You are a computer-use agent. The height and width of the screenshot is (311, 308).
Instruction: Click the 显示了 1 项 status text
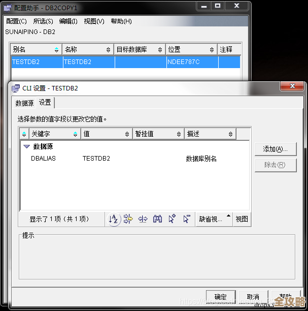click(59, 219)
